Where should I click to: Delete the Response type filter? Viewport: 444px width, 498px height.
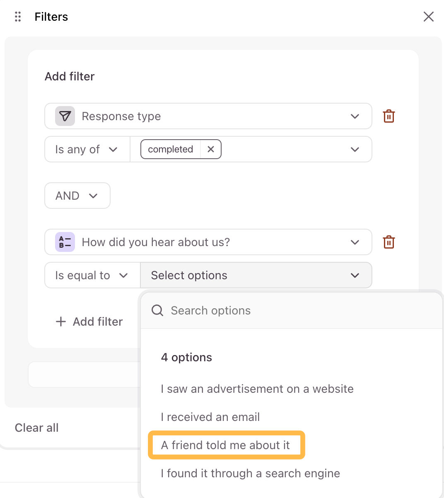point(388,116)
